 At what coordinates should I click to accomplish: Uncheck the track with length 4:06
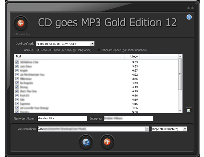[17, 108]
